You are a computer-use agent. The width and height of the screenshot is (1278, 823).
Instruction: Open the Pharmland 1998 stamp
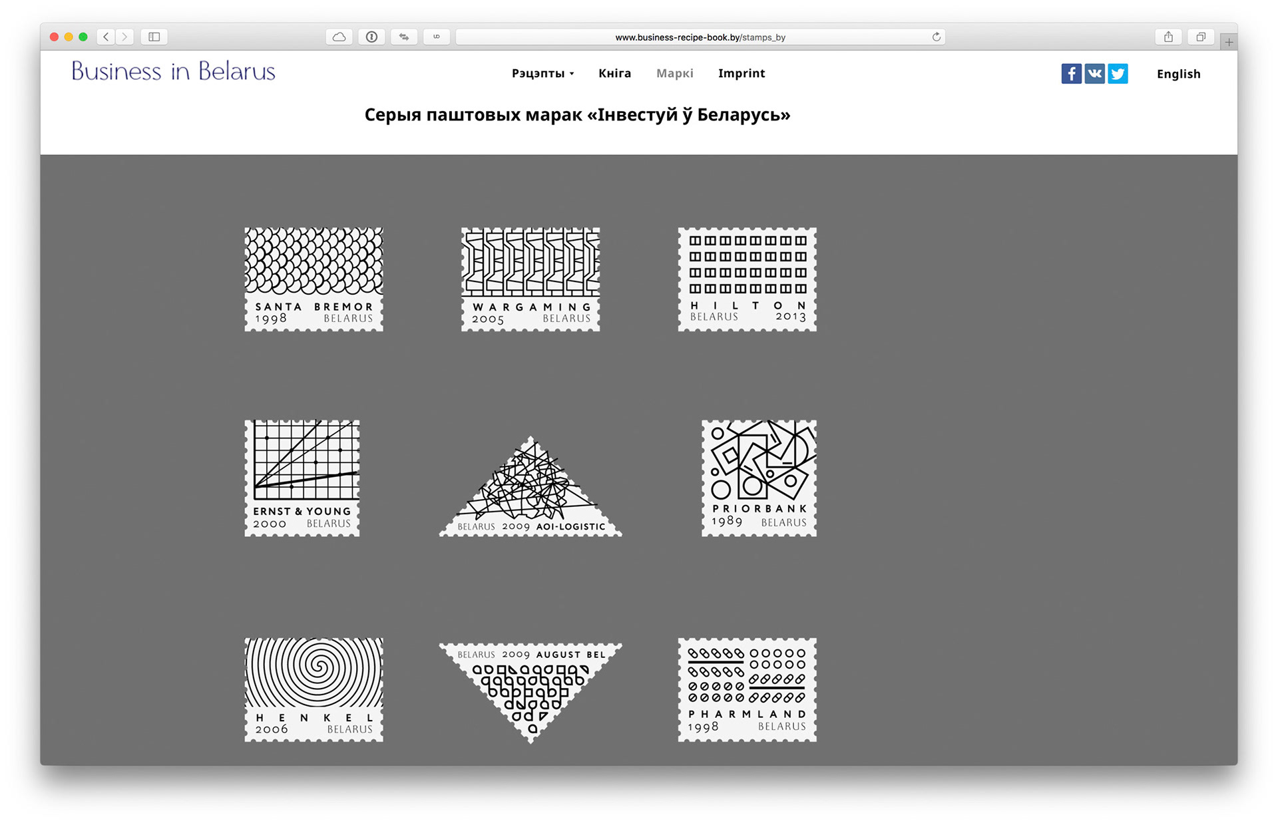747,689
